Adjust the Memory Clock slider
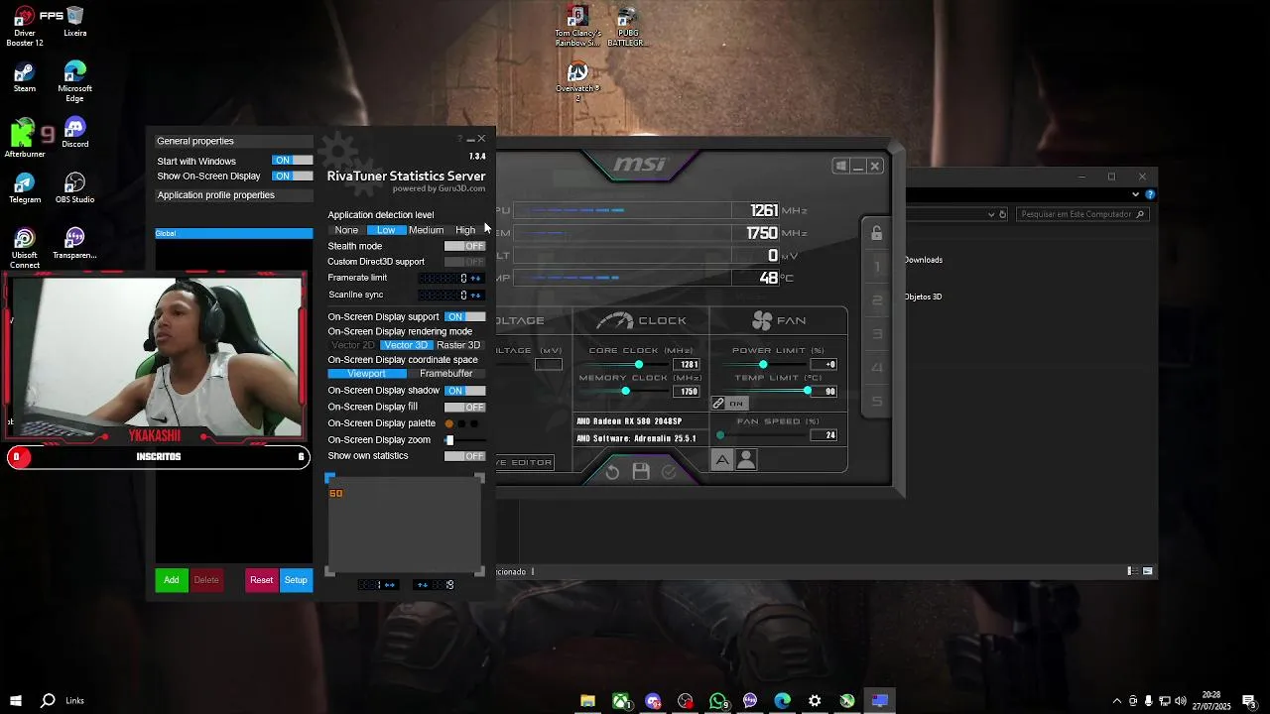This screenshot has height=714, width=1270. (625, 391)
